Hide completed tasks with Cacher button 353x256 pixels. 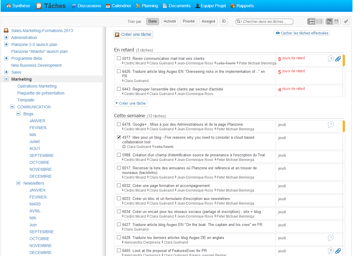click(302, 33)
